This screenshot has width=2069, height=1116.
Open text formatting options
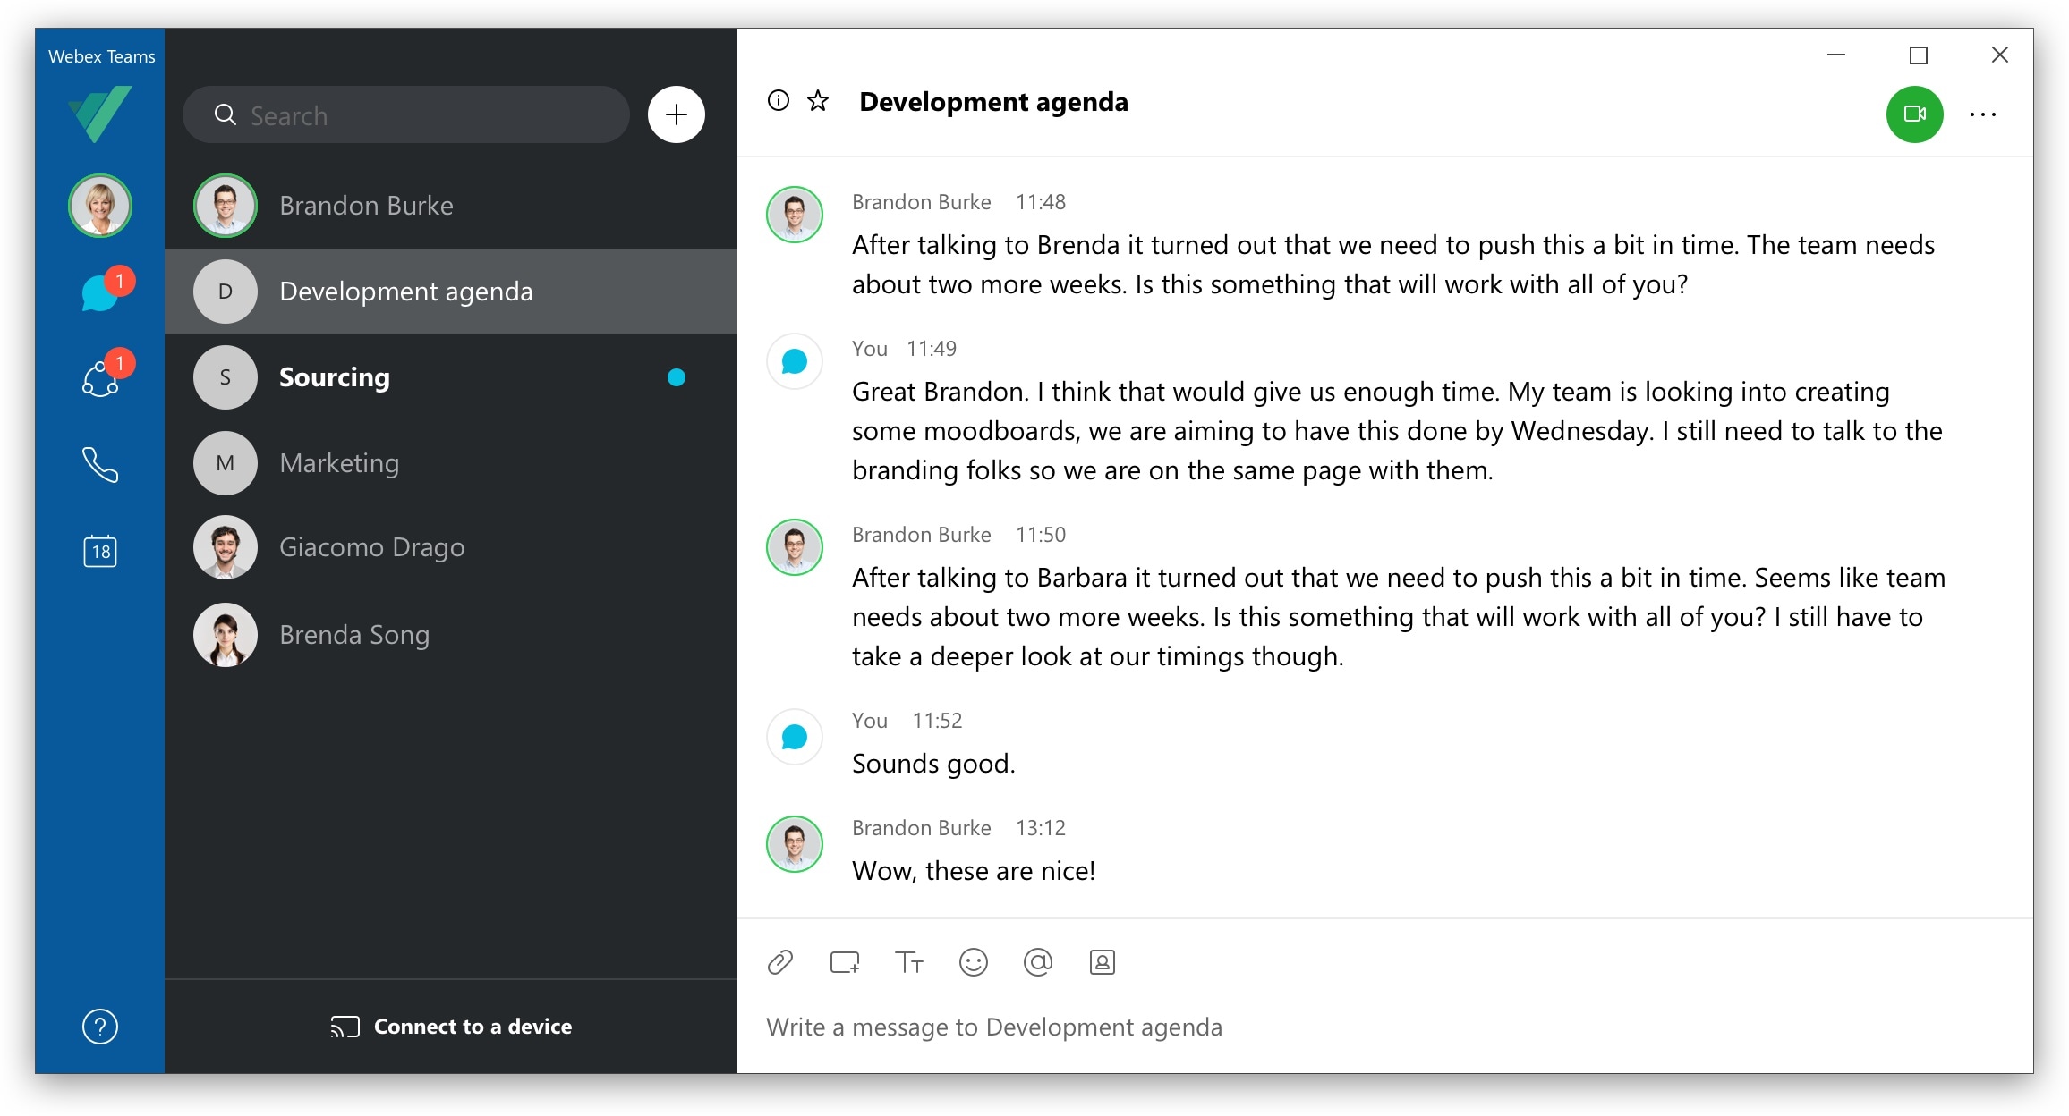pyautogui.click(x=908, y=962)
